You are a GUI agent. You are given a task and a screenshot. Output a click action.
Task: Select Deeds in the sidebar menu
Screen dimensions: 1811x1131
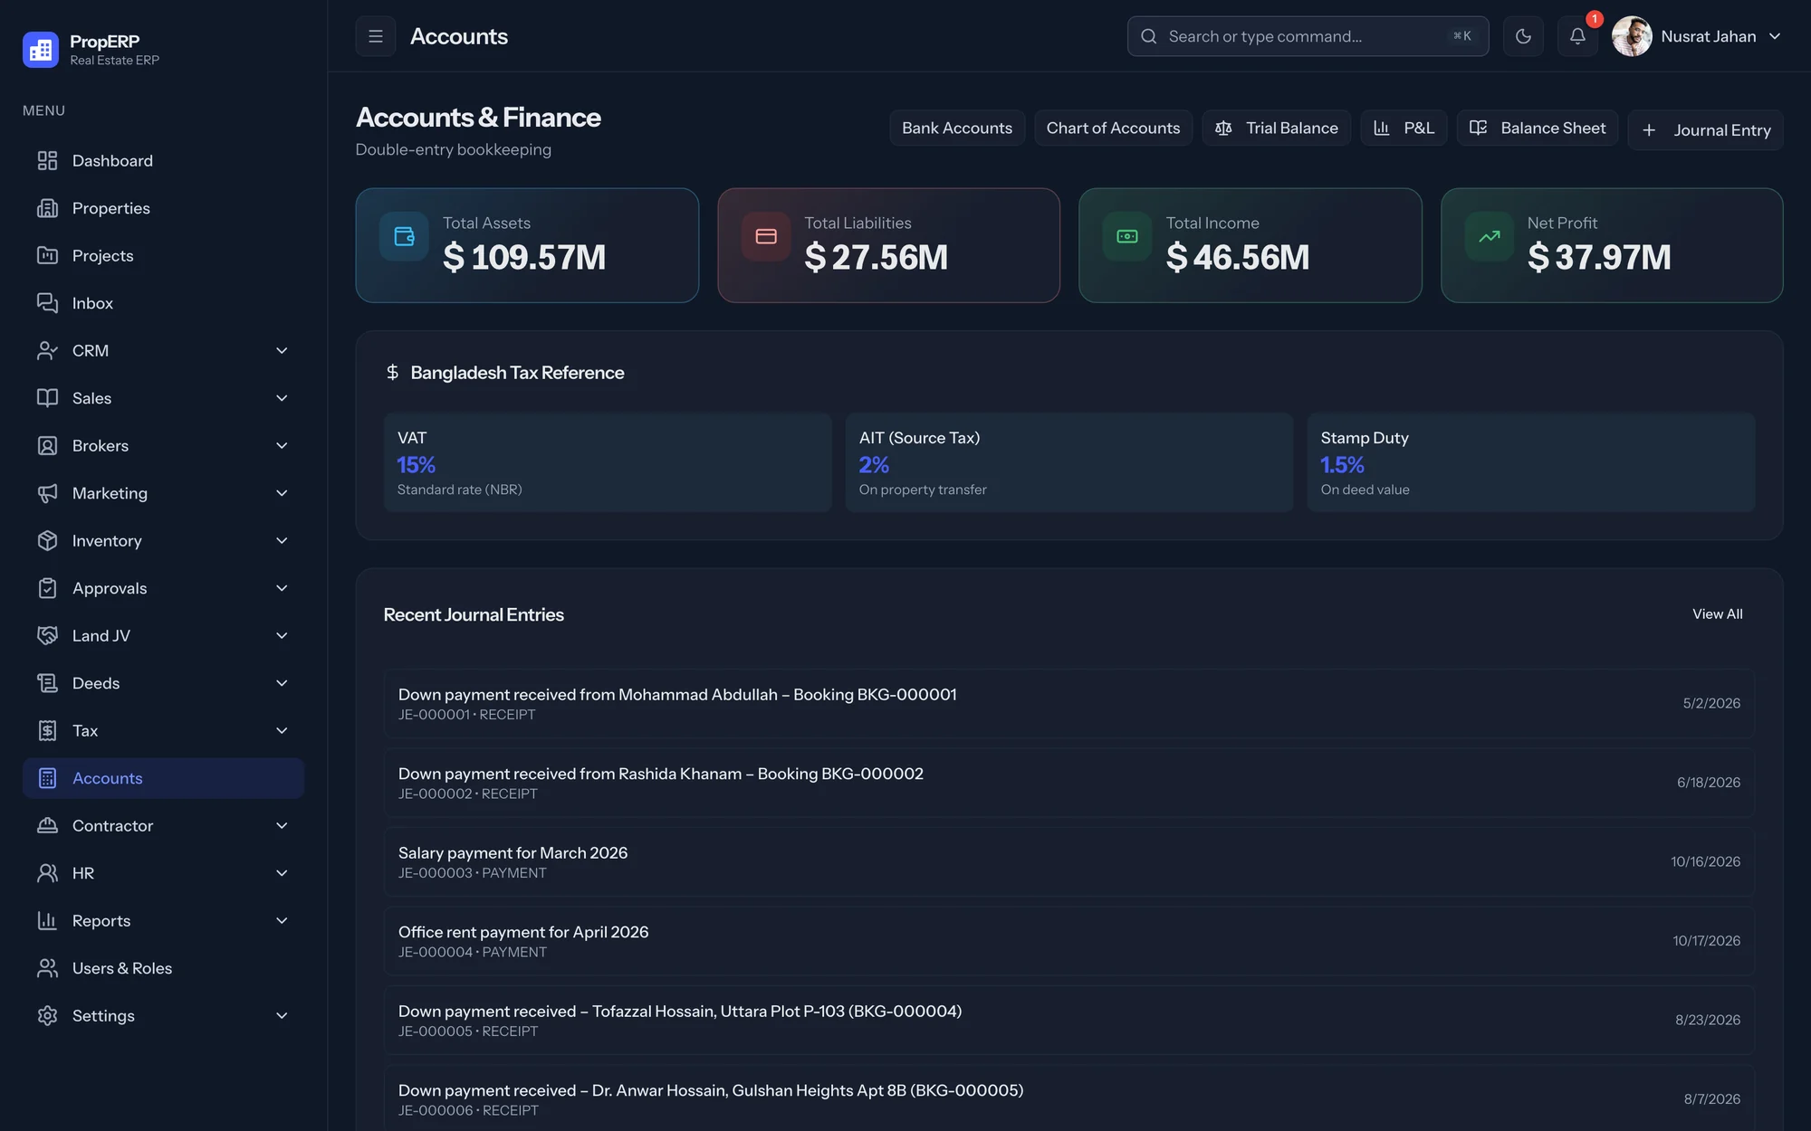(x=163, y=683)
